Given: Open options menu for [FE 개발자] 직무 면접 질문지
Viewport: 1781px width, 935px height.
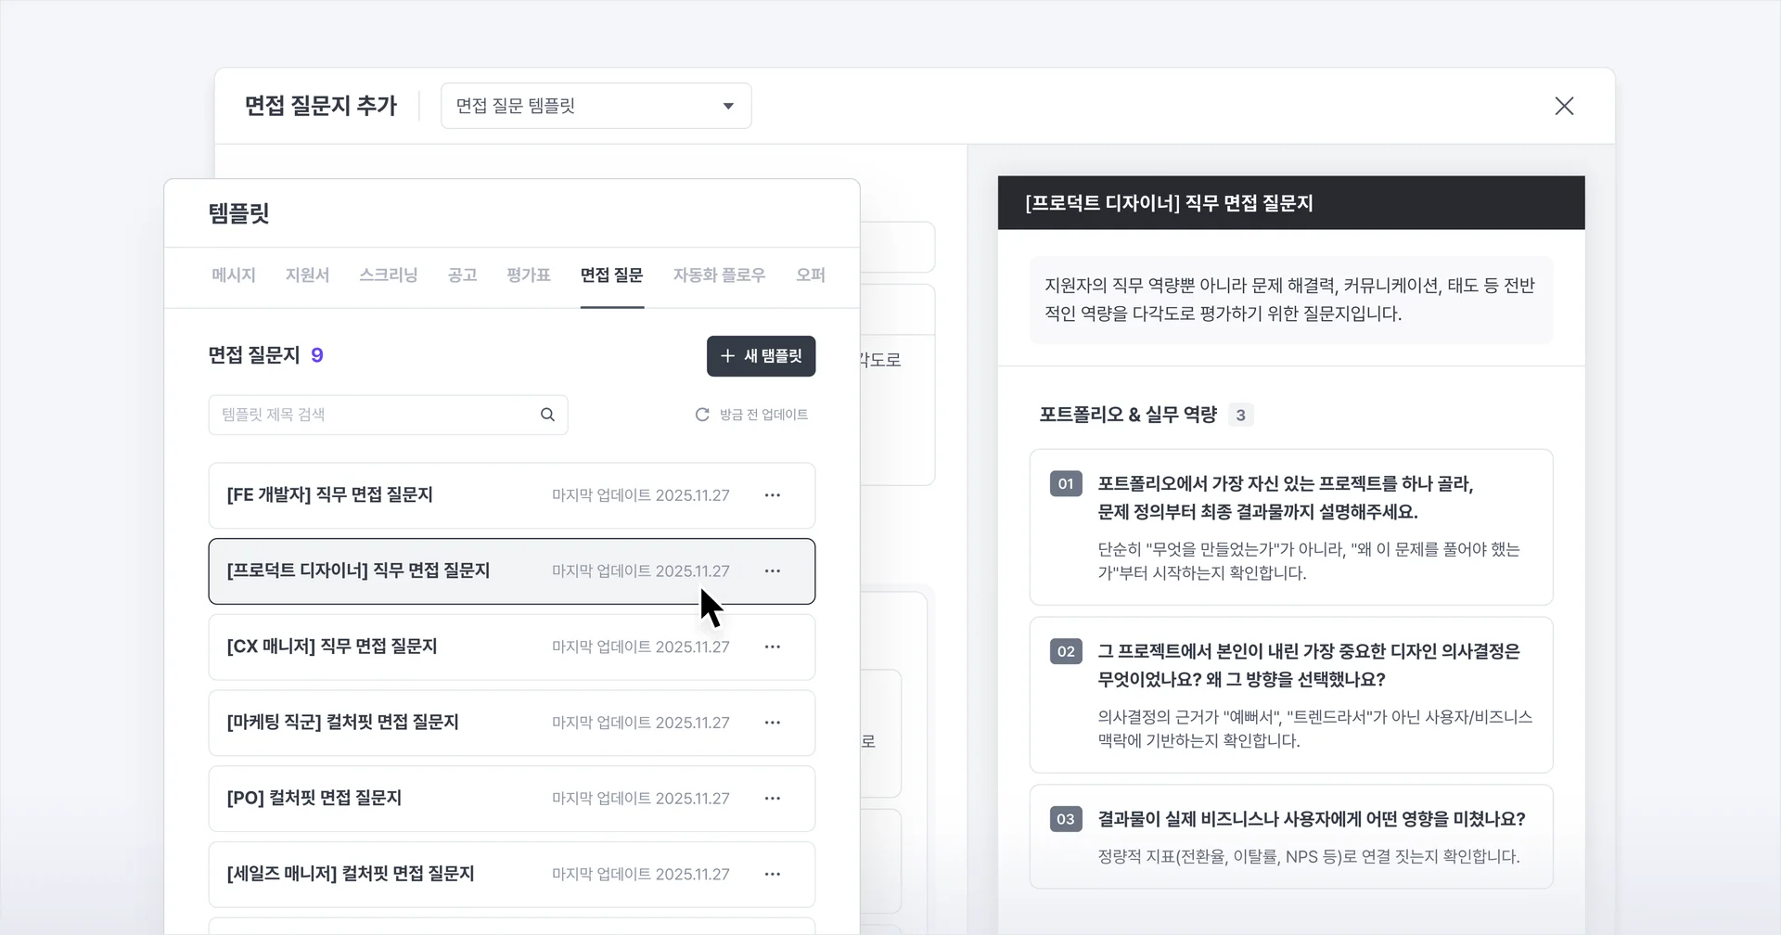Looking at the screenshot, I should tap(774, 495).
